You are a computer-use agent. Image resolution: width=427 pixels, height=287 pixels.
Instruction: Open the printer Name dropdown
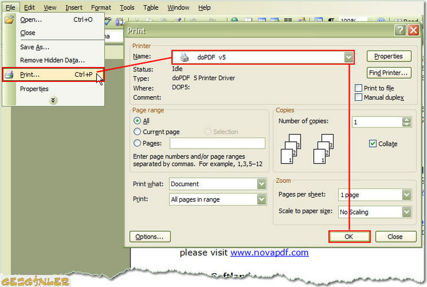(x=349, y=57)
